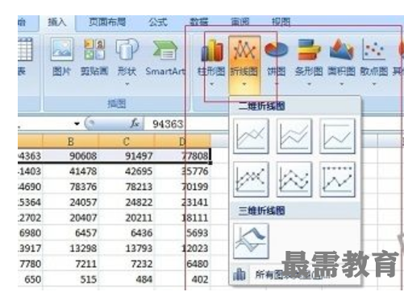Screen dimensions: 404x296
Task: Select cell containing 78376
Action: tap(70, 187)
